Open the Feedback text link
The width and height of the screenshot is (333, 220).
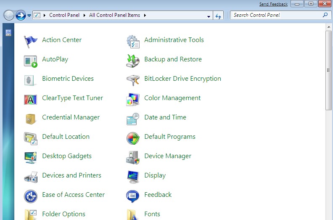tap(158, 195)
